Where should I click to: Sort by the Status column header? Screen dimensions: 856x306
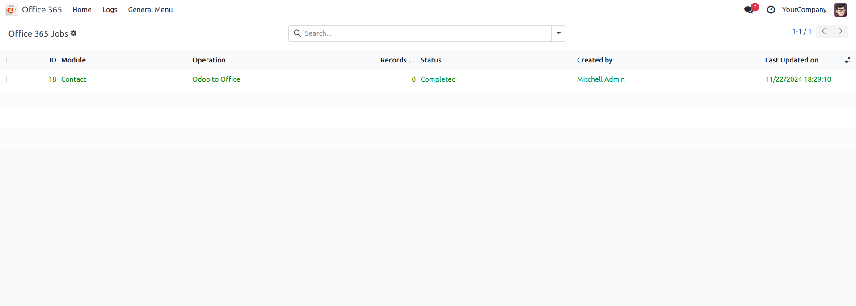(431, 60)
